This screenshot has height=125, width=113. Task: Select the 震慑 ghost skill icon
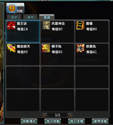coord(80,25)
